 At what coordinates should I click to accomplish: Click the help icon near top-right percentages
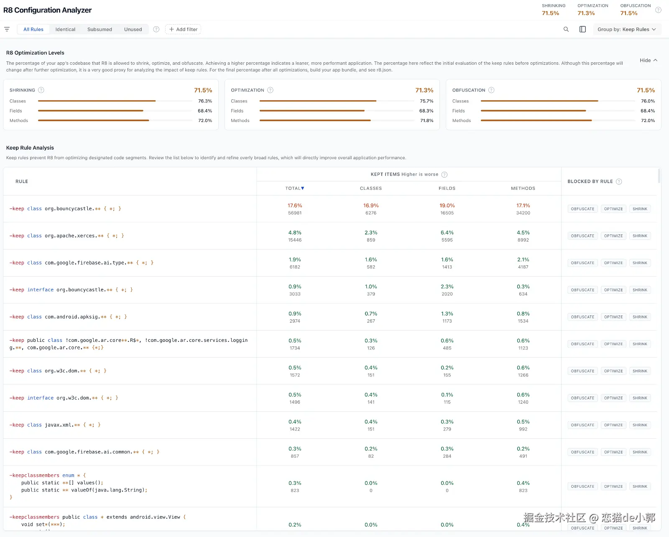(658, 10)
